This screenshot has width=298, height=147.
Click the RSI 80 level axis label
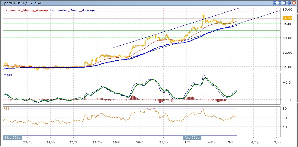pos(284,108)
